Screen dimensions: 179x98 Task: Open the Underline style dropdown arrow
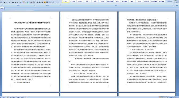(x=11, y=2)
